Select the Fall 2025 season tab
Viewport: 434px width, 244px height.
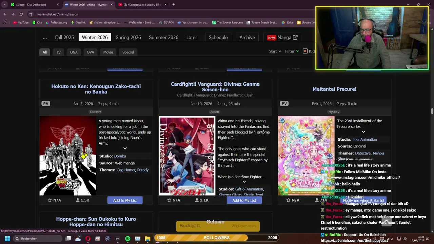click(x=64, y=37)
